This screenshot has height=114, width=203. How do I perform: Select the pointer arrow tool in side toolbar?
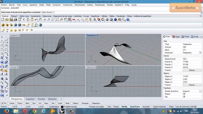coord(2,37)
